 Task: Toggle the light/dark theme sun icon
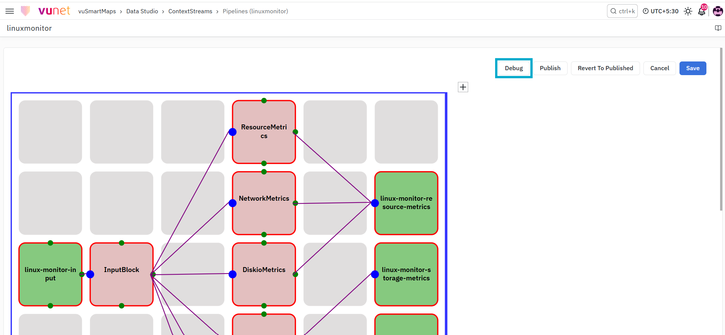click(688, 11)
